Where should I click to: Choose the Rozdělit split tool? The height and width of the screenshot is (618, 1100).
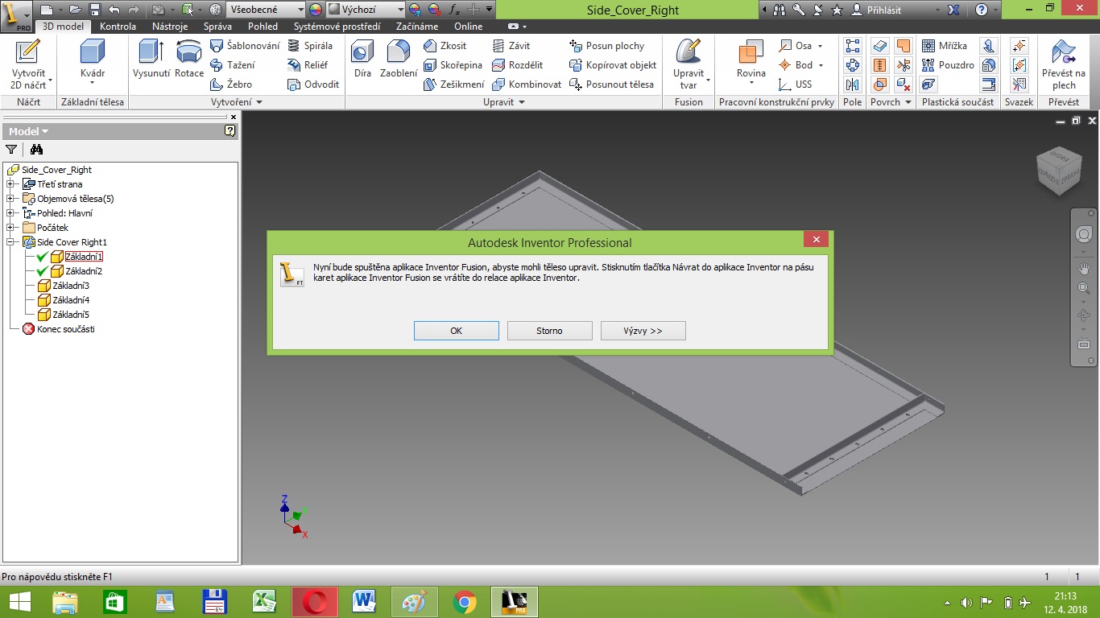(x=518, y=65)
